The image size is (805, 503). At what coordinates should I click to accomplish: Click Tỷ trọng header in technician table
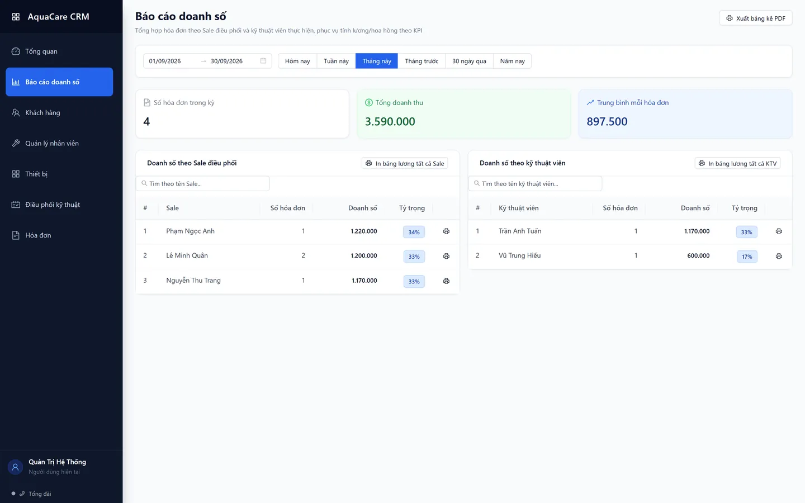tap(745, 208)
